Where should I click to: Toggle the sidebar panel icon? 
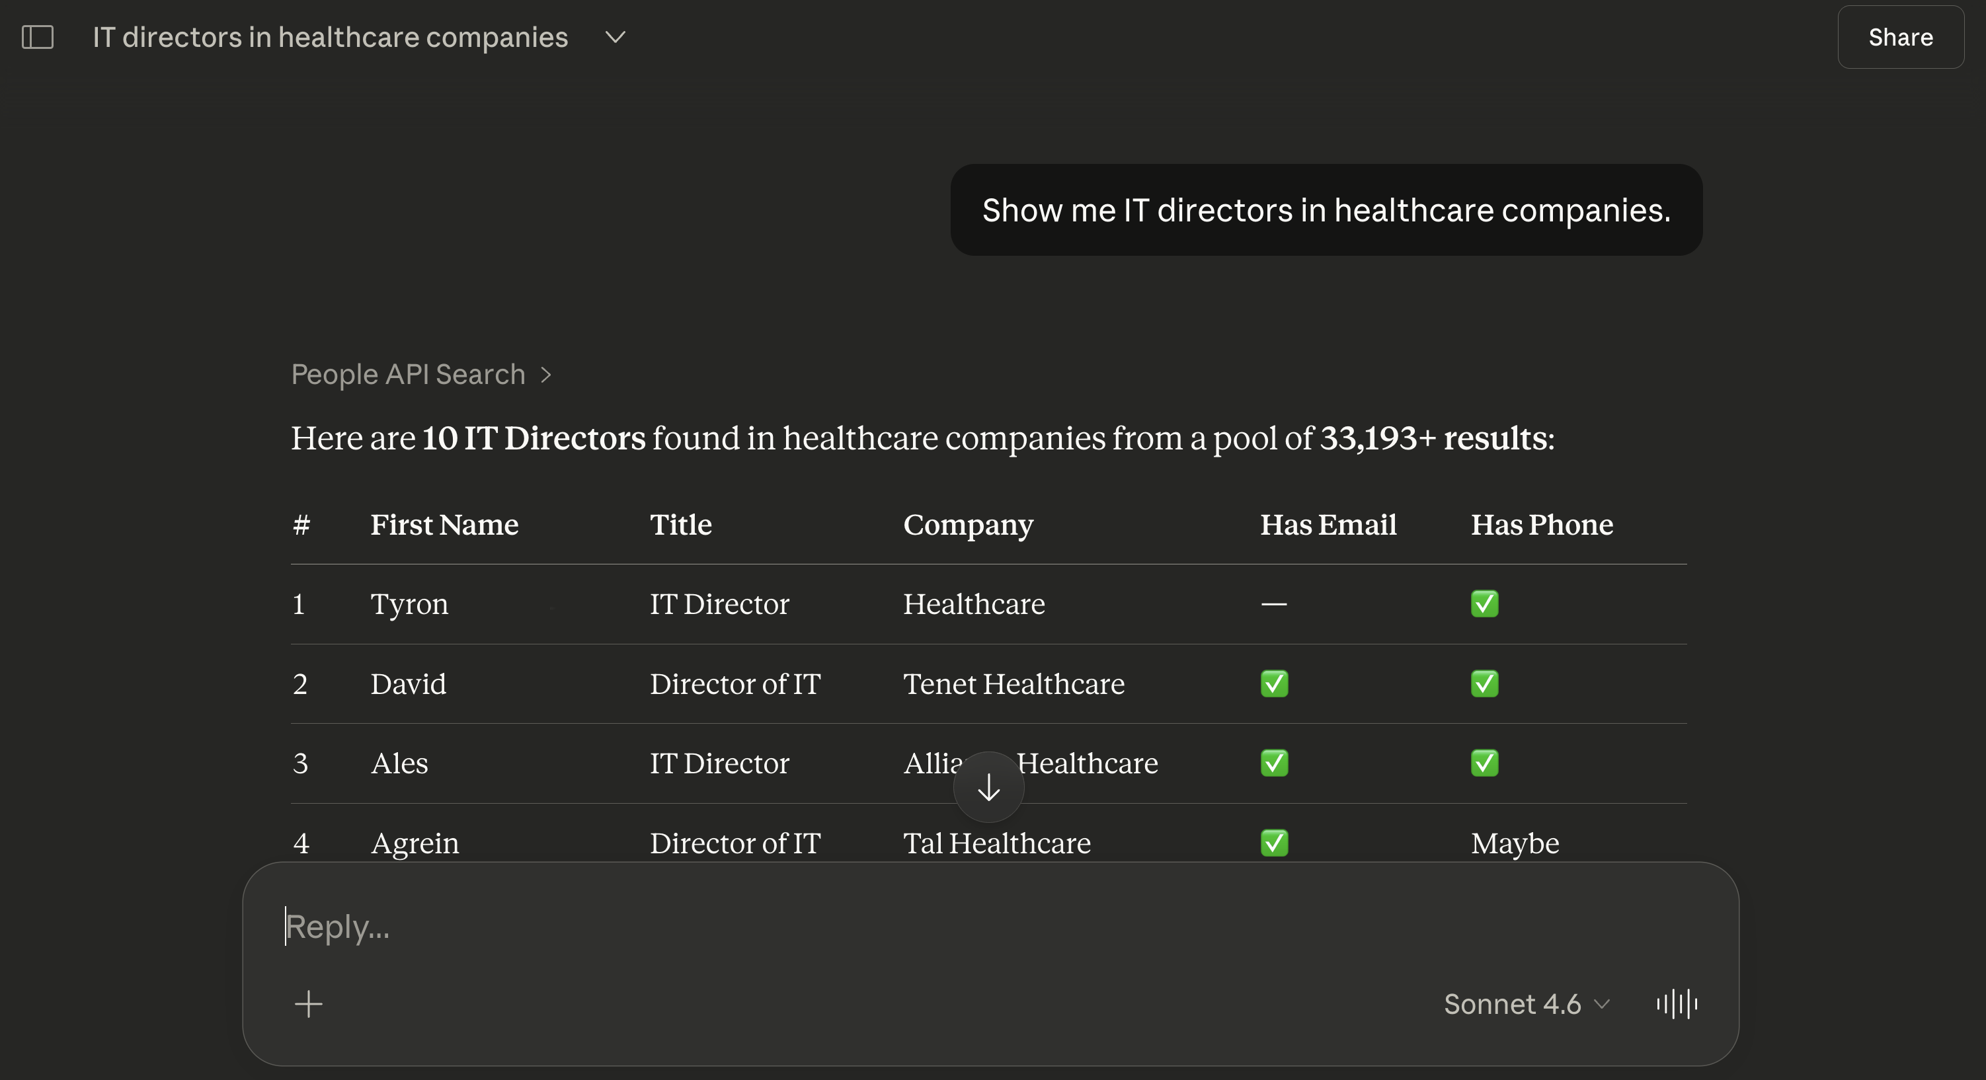(x=37, y=37)
